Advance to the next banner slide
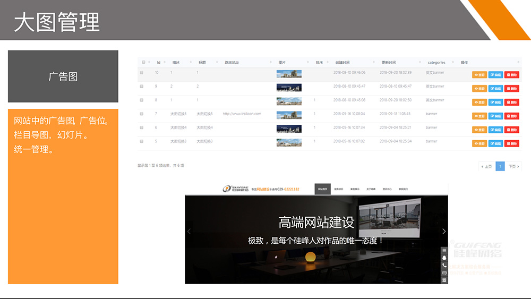Screen dimensions: 531x299 tap(444, 231)
